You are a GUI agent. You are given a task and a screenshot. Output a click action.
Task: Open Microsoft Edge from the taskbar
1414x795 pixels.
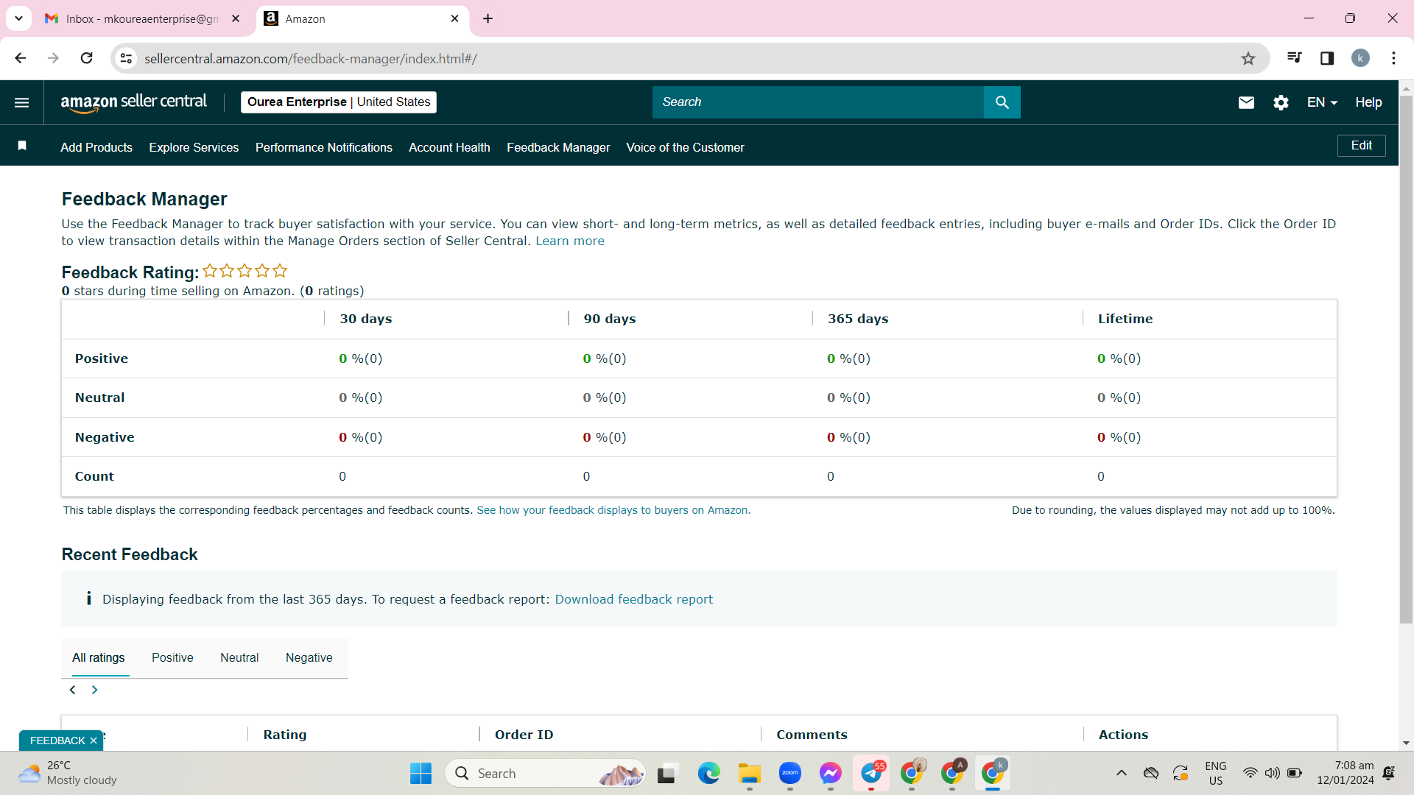point(708,774)
